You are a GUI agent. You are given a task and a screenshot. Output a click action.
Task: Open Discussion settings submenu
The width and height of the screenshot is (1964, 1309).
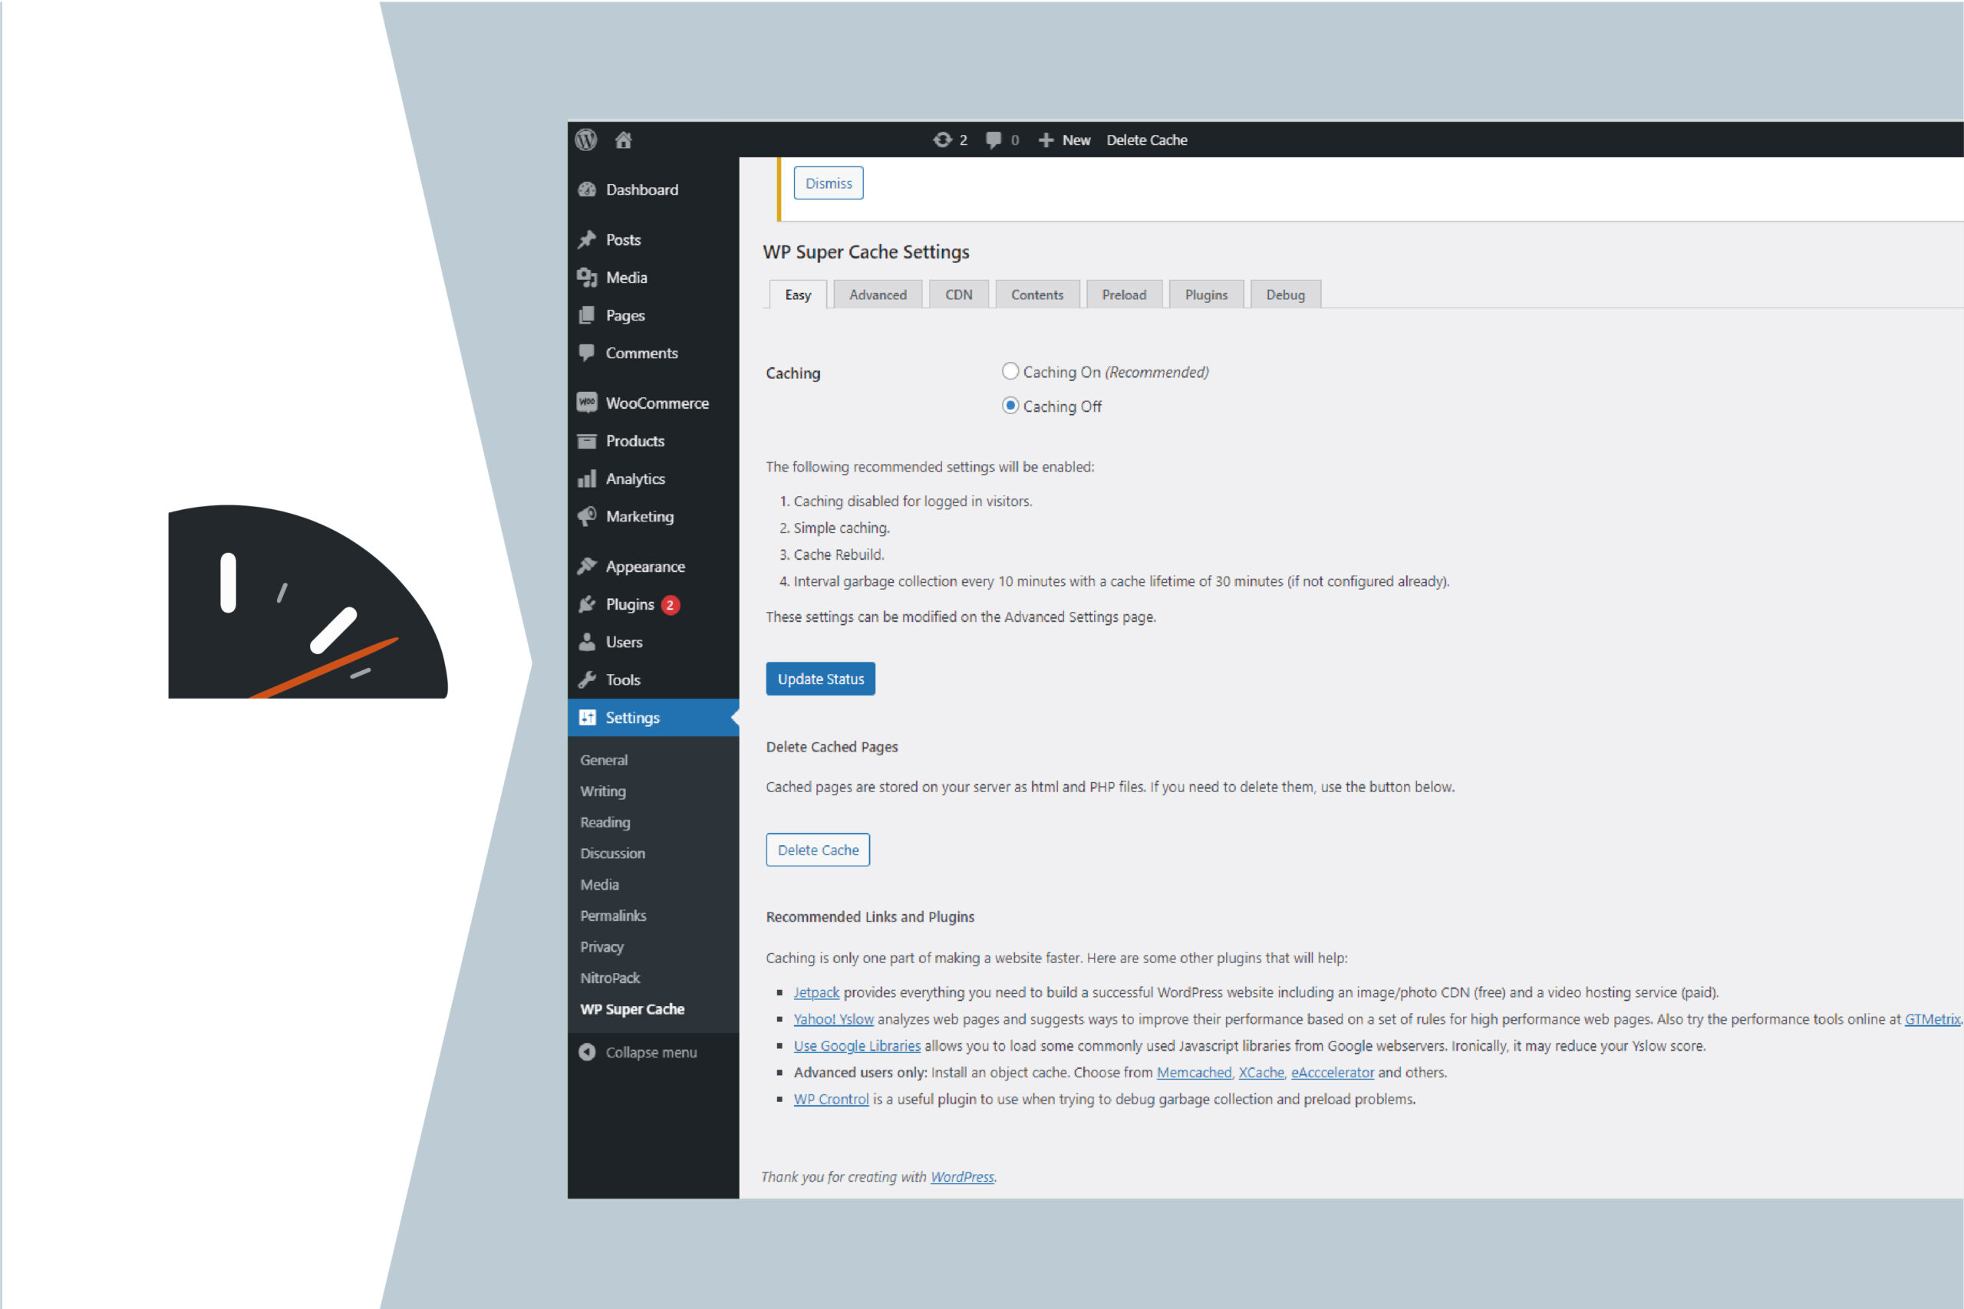(x=613, y=853)
